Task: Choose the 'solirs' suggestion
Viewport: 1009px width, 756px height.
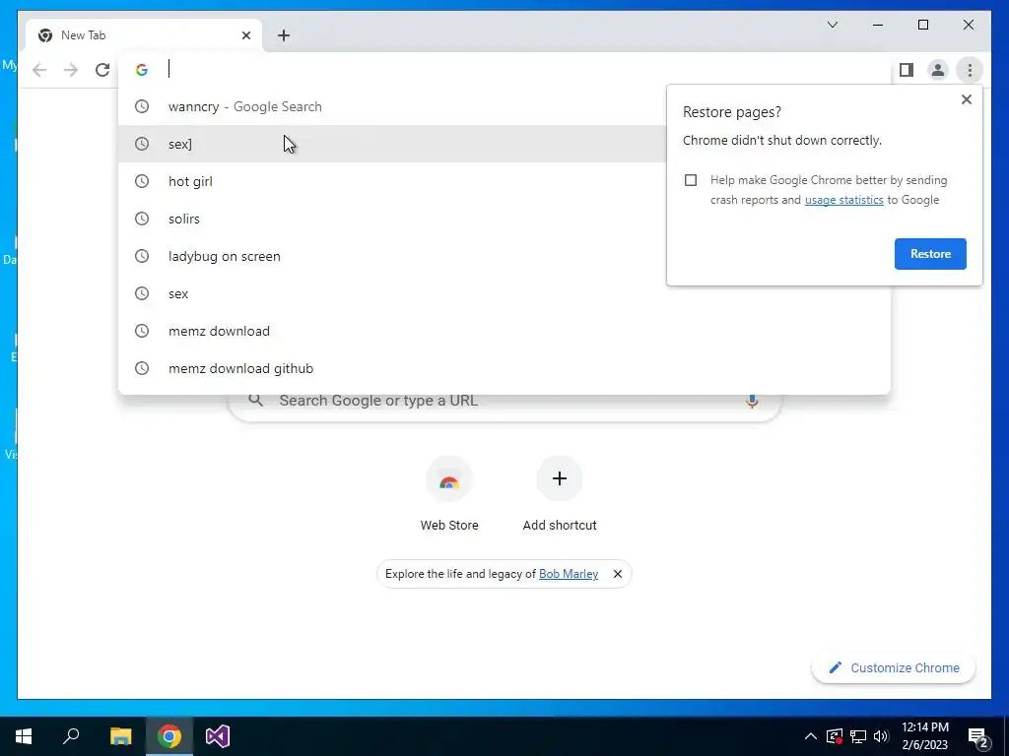Action: tap(391, 219)
